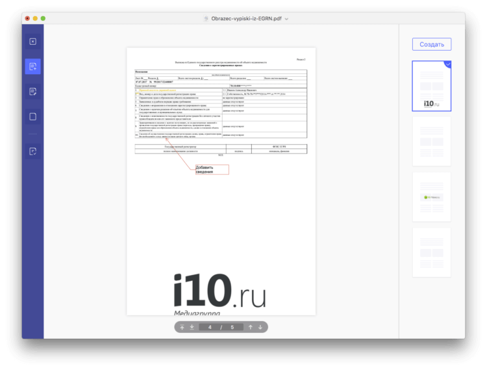
Task: Jump to the last page arrow
Action: coord(192,326)
